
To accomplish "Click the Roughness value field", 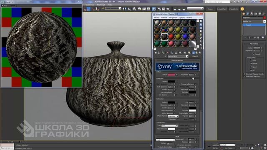I will tap(191, 75).
